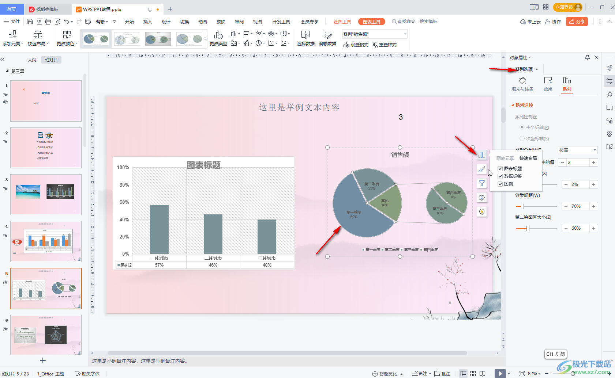Click the search command input field
Viewport: 615px width, 378px height.
[416, 22]
